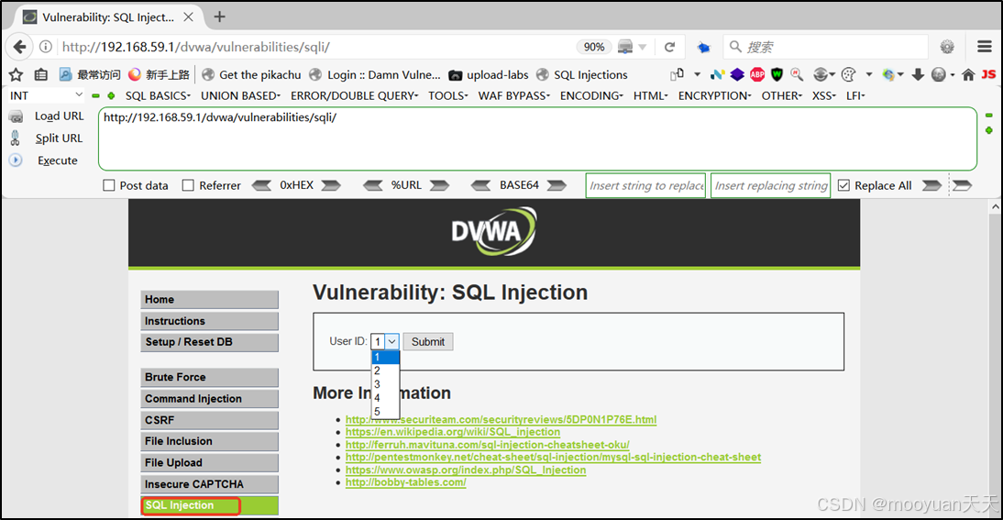Open the bookmarks list icon beside the star
The width and height of the screenshot is (1003, 520).
[x=41, y=75]
